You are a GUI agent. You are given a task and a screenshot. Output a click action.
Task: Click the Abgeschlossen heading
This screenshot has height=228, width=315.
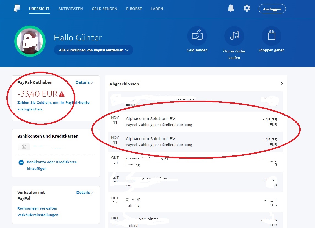pos(124,84)
